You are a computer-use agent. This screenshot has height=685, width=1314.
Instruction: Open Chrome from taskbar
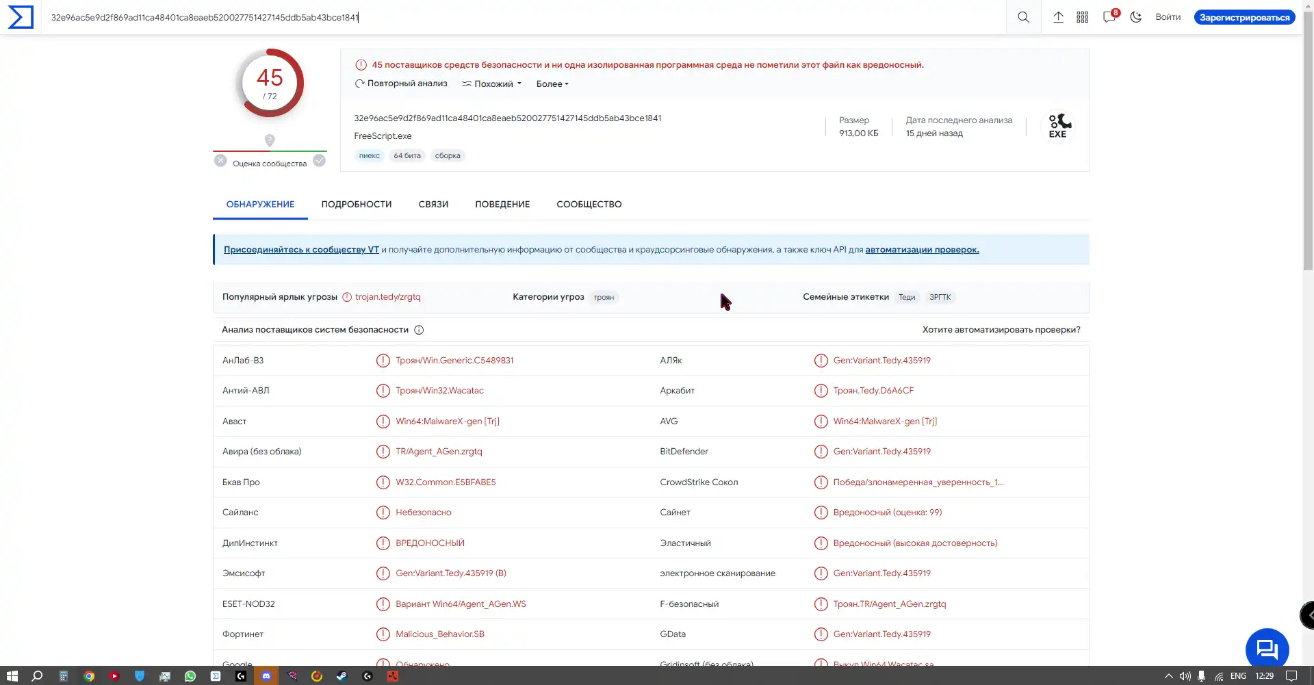coord(89,676)
